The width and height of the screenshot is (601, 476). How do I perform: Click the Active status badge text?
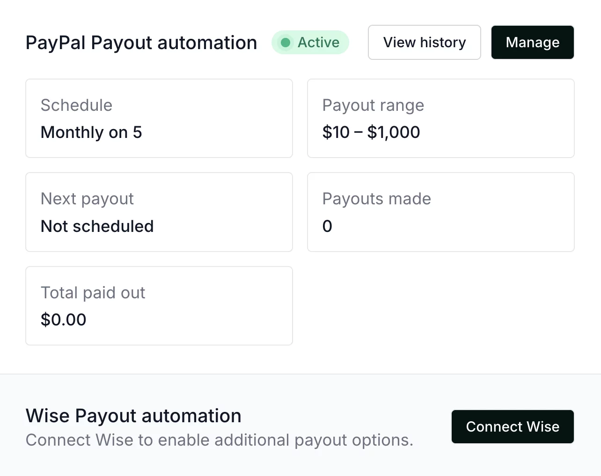tap(318, 43)
